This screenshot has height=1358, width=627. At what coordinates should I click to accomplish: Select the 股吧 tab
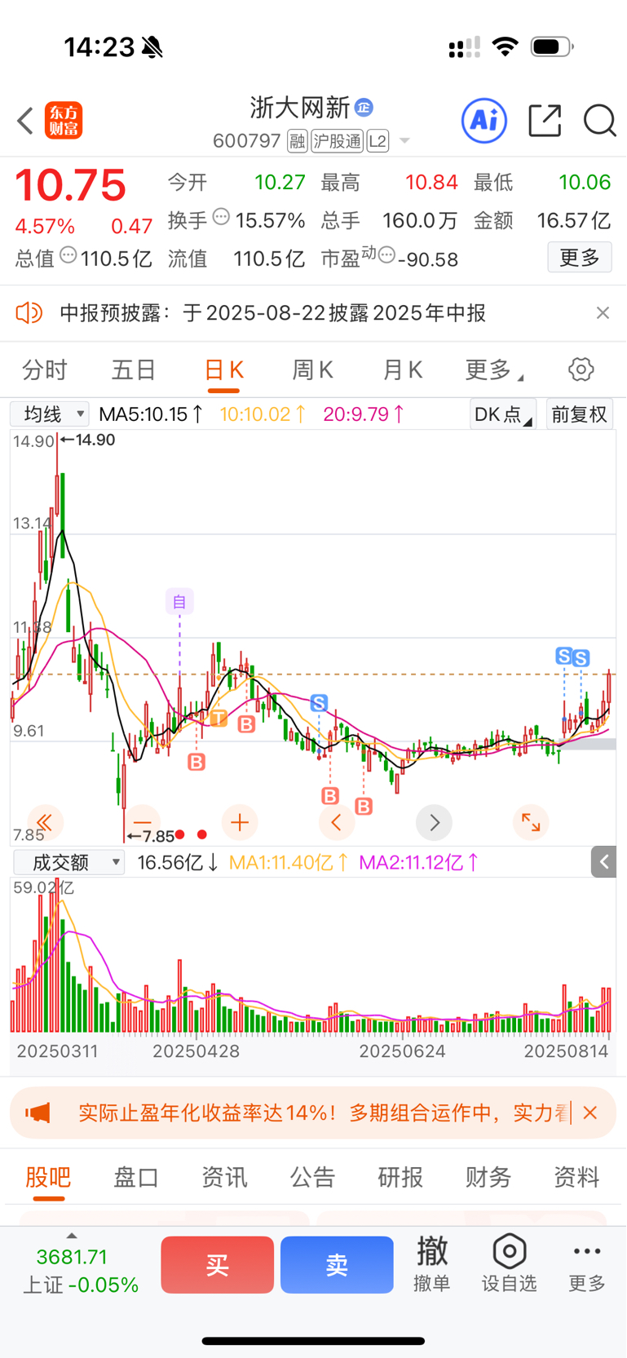pos(48,1177)
